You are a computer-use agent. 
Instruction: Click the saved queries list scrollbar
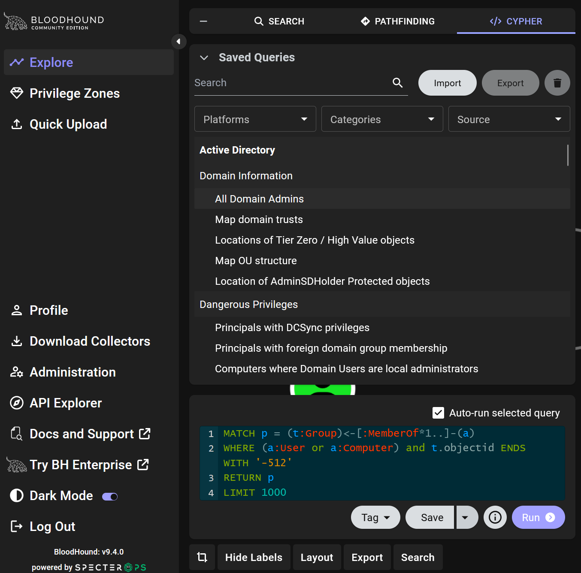click(568, 155)
